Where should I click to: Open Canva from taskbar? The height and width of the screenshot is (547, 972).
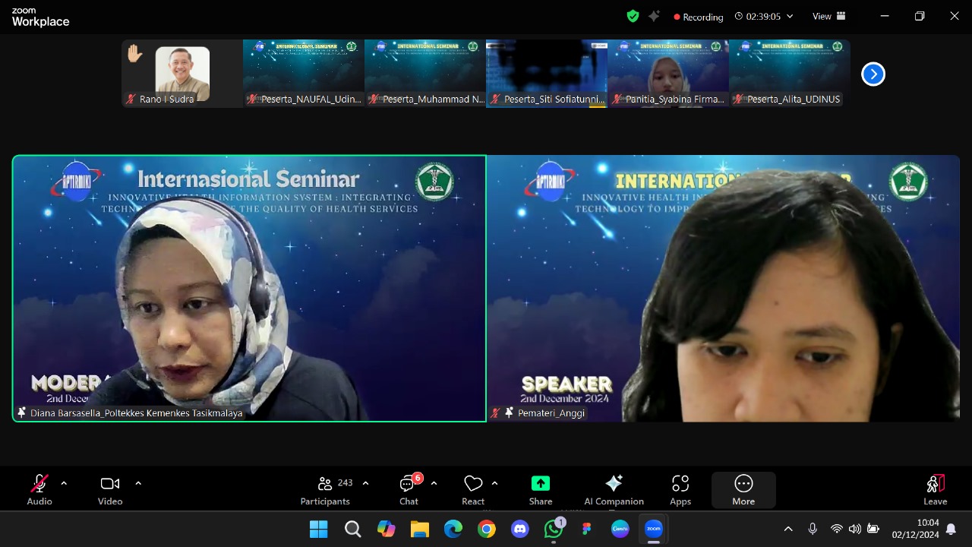pos(620,529)
